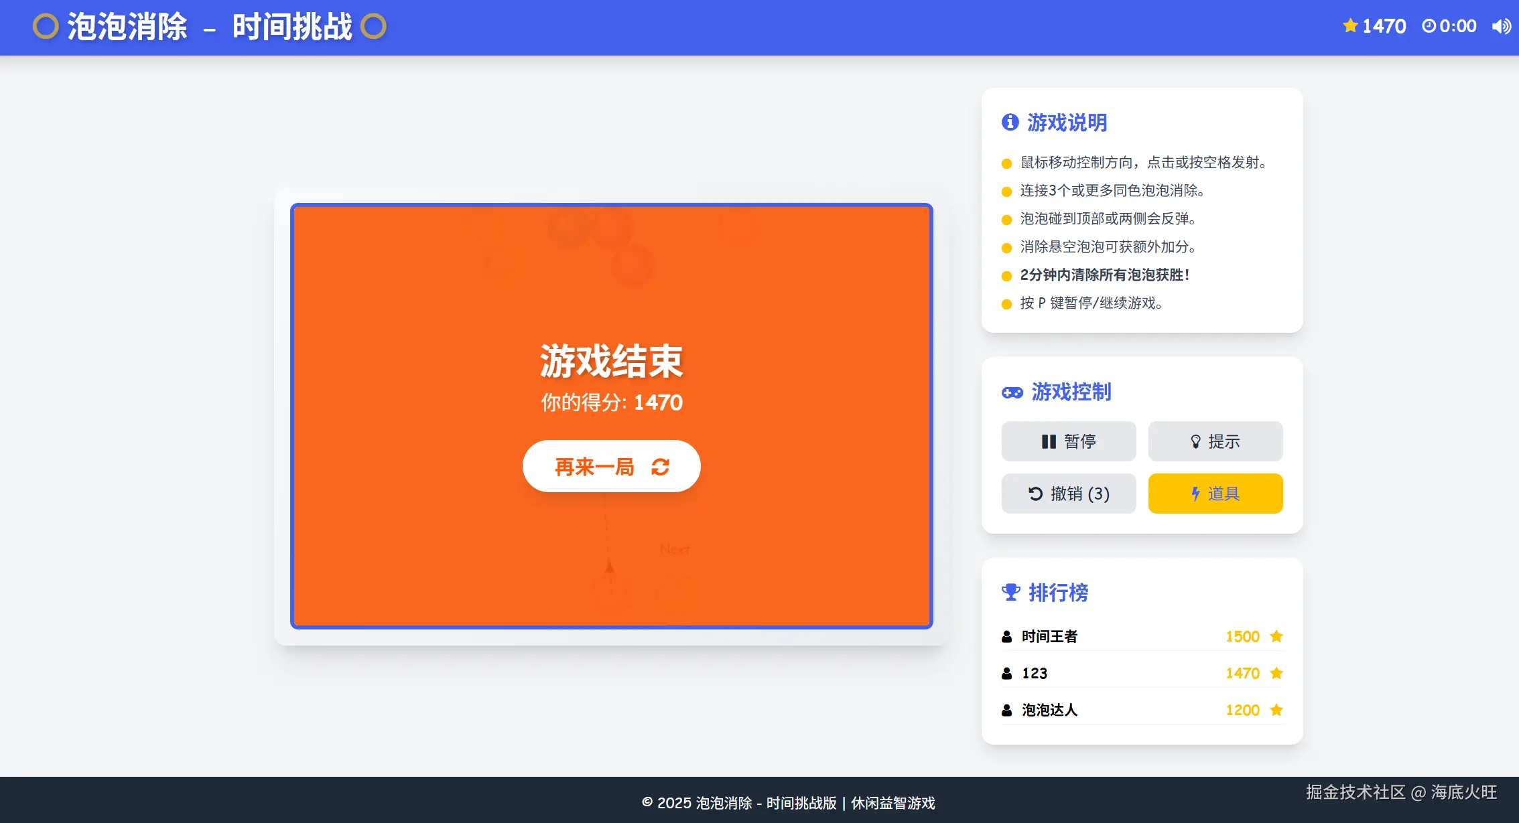Activate the yellow 道具 power-up button
The image size is (1519, 823).
click(x=1215, y=494)
